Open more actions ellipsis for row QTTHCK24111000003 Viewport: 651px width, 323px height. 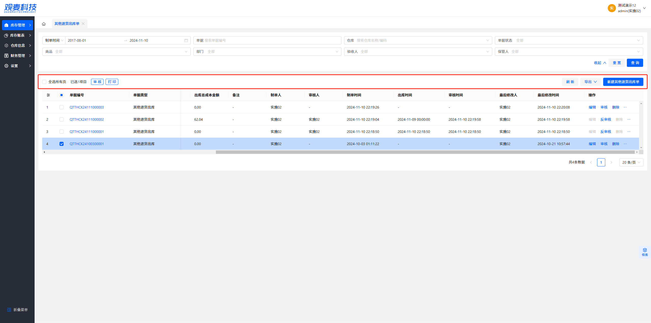[625, 107]
